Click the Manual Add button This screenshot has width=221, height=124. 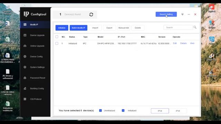tap(124, 28)
